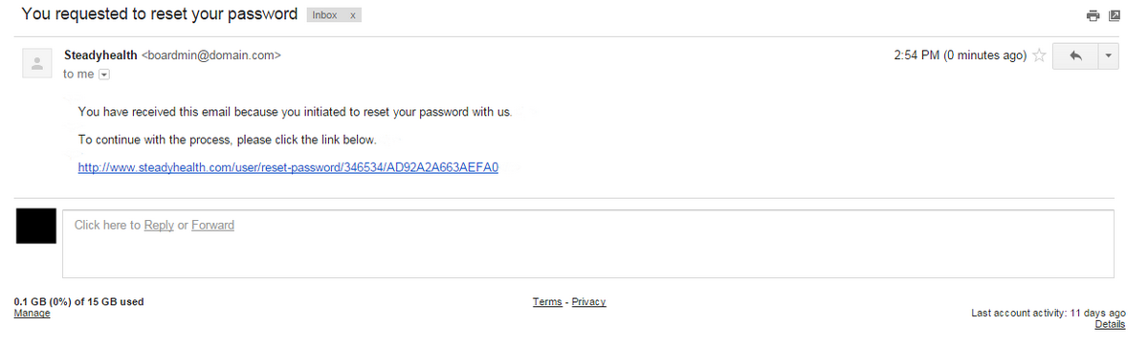Viewport: 1148px width, 348px height.
Task: Click the print email icon
Action: pos(1093,16)
